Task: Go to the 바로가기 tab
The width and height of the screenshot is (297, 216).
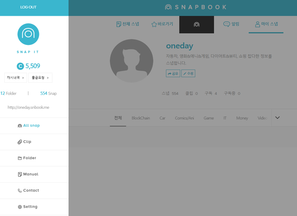Action: 162,24
